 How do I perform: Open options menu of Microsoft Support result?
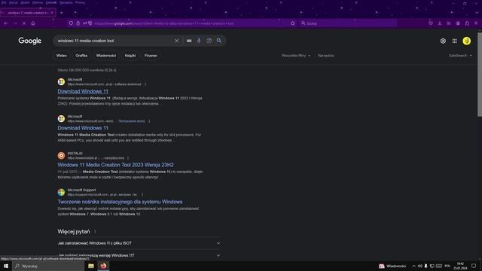(x=142, y=195)
